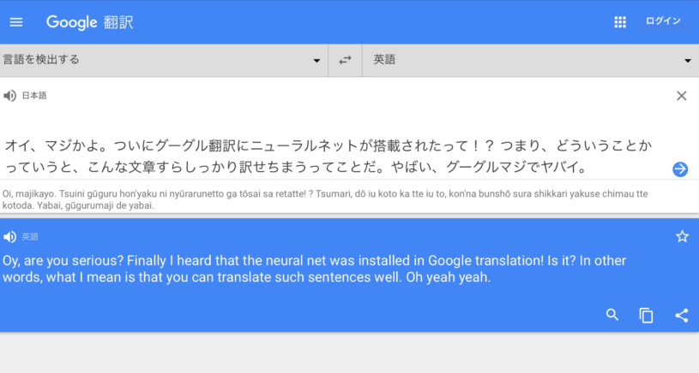Click the Google 翻訳 logo

pyautogui.click(x=89, y=21)
